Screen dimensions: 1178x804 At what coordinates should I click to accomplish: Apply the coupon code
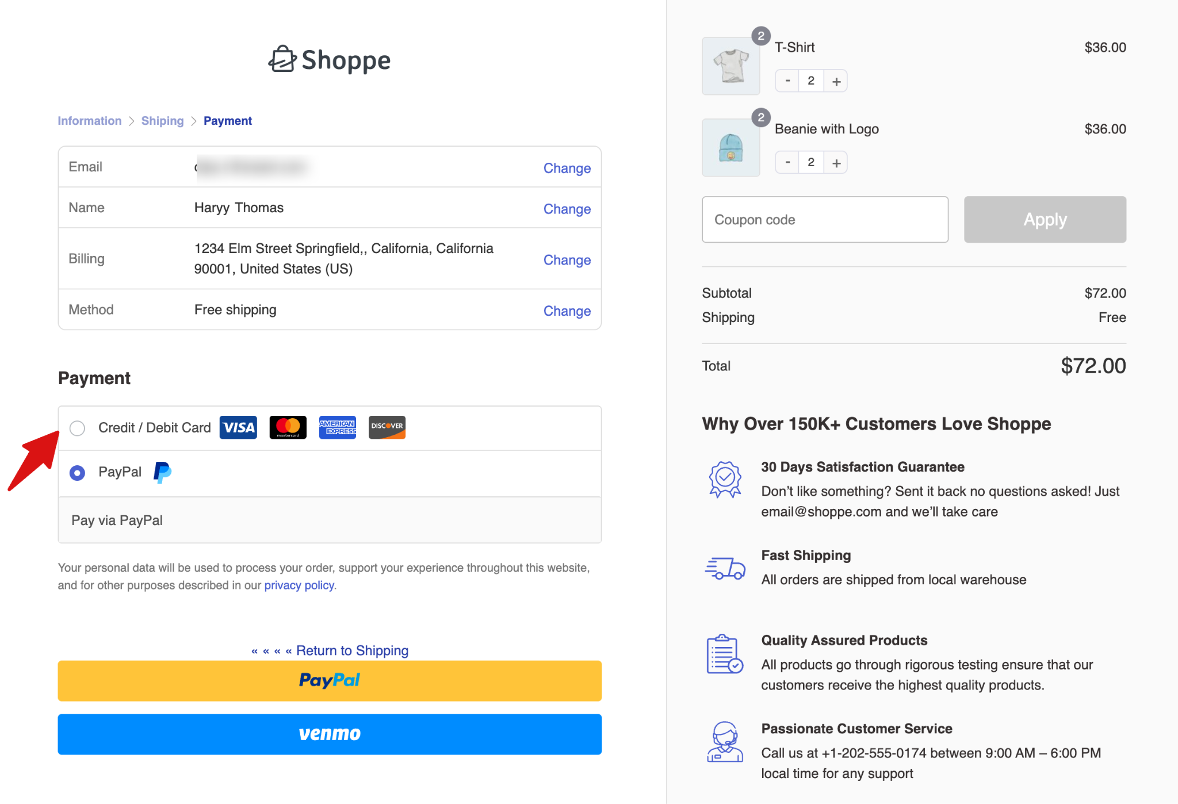tap(1045, 220)
